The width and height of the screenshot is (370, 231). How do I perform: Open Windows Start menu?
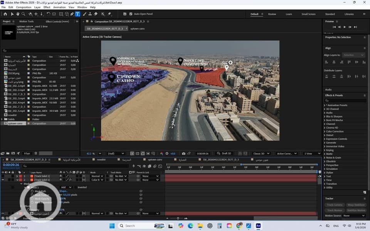pos(112,226)
